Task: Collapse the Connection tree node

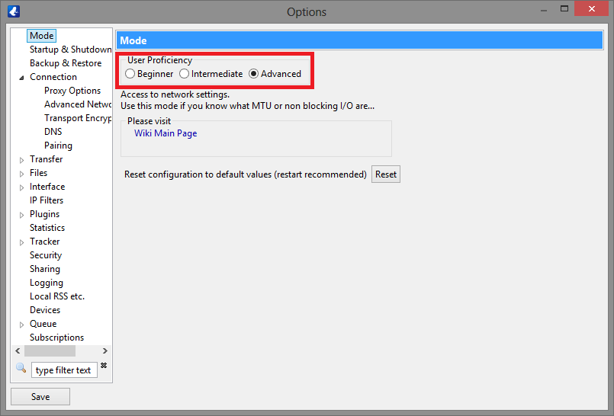Action: click(x=21, y=77)
